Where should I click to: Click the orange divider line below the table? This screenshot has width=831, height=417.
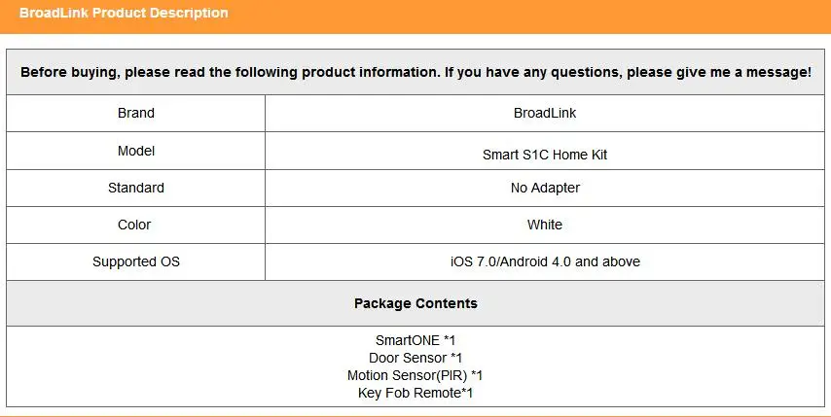pos(415,415)
